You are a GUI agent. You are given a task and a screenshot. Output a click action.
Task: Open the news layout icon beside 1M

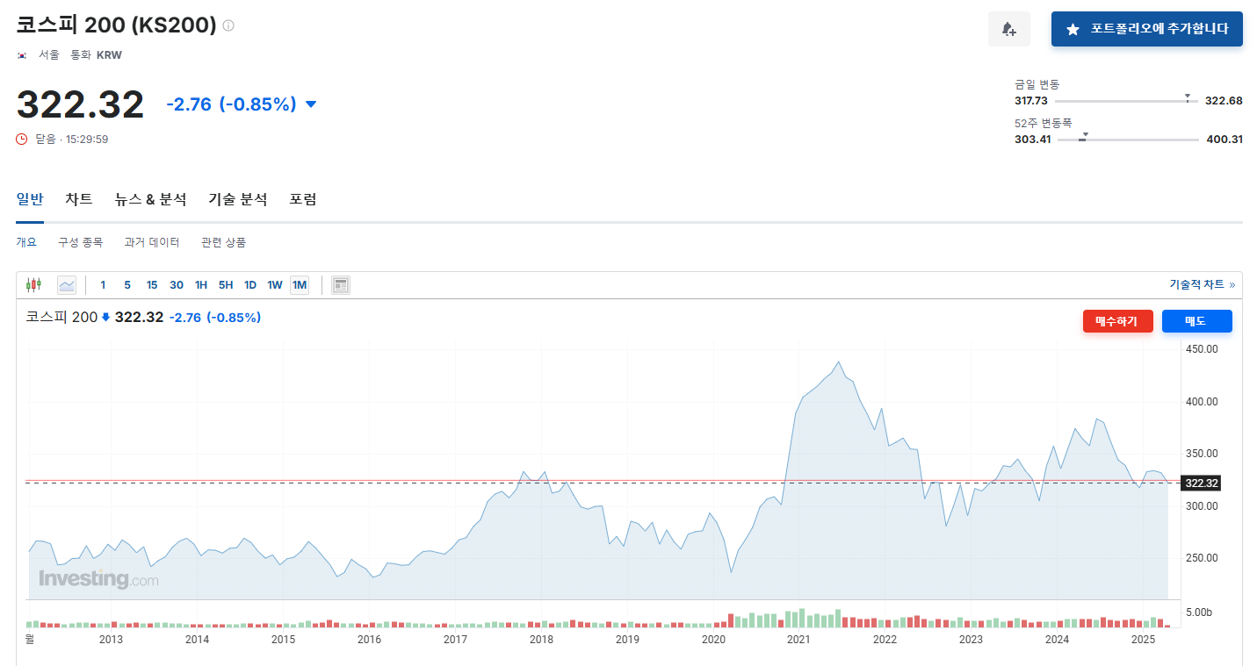[x=340, y=284]
